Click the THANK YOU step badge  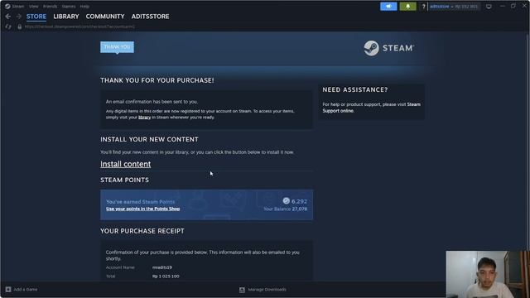pos(117,47)
